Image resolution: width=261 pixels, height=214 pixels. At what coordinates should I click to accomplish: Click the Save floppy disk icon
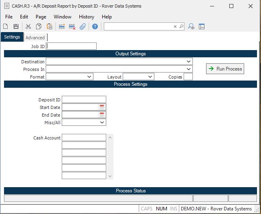pyautogui.click(x=16, y=26)
